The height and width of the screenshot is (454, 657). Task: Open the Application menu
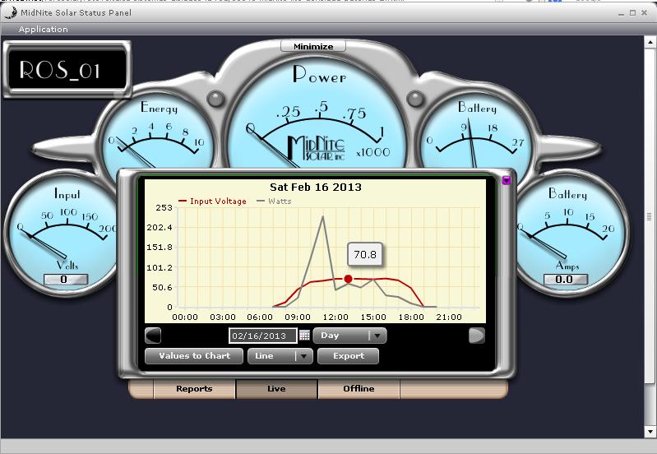point(43,30)
